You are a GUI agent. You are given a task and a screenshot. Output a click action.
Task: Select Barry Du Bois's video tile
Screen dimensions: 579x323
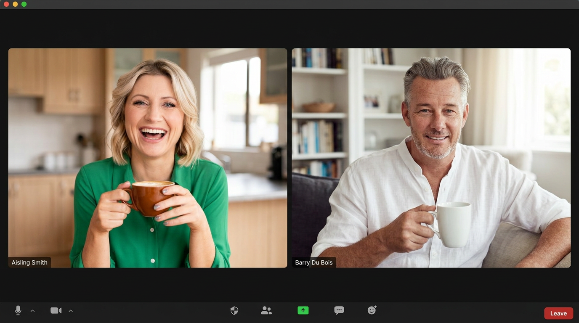coord(431,158)
